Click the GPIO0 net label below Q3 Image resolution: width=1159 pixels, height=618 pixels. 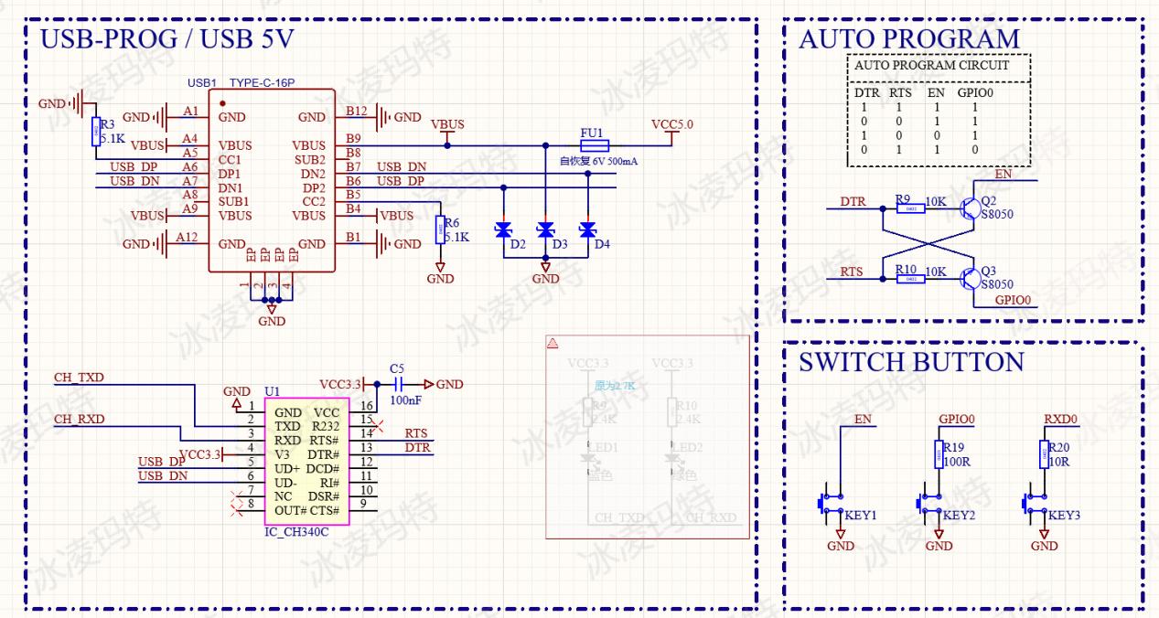(x=1013, y=300)
